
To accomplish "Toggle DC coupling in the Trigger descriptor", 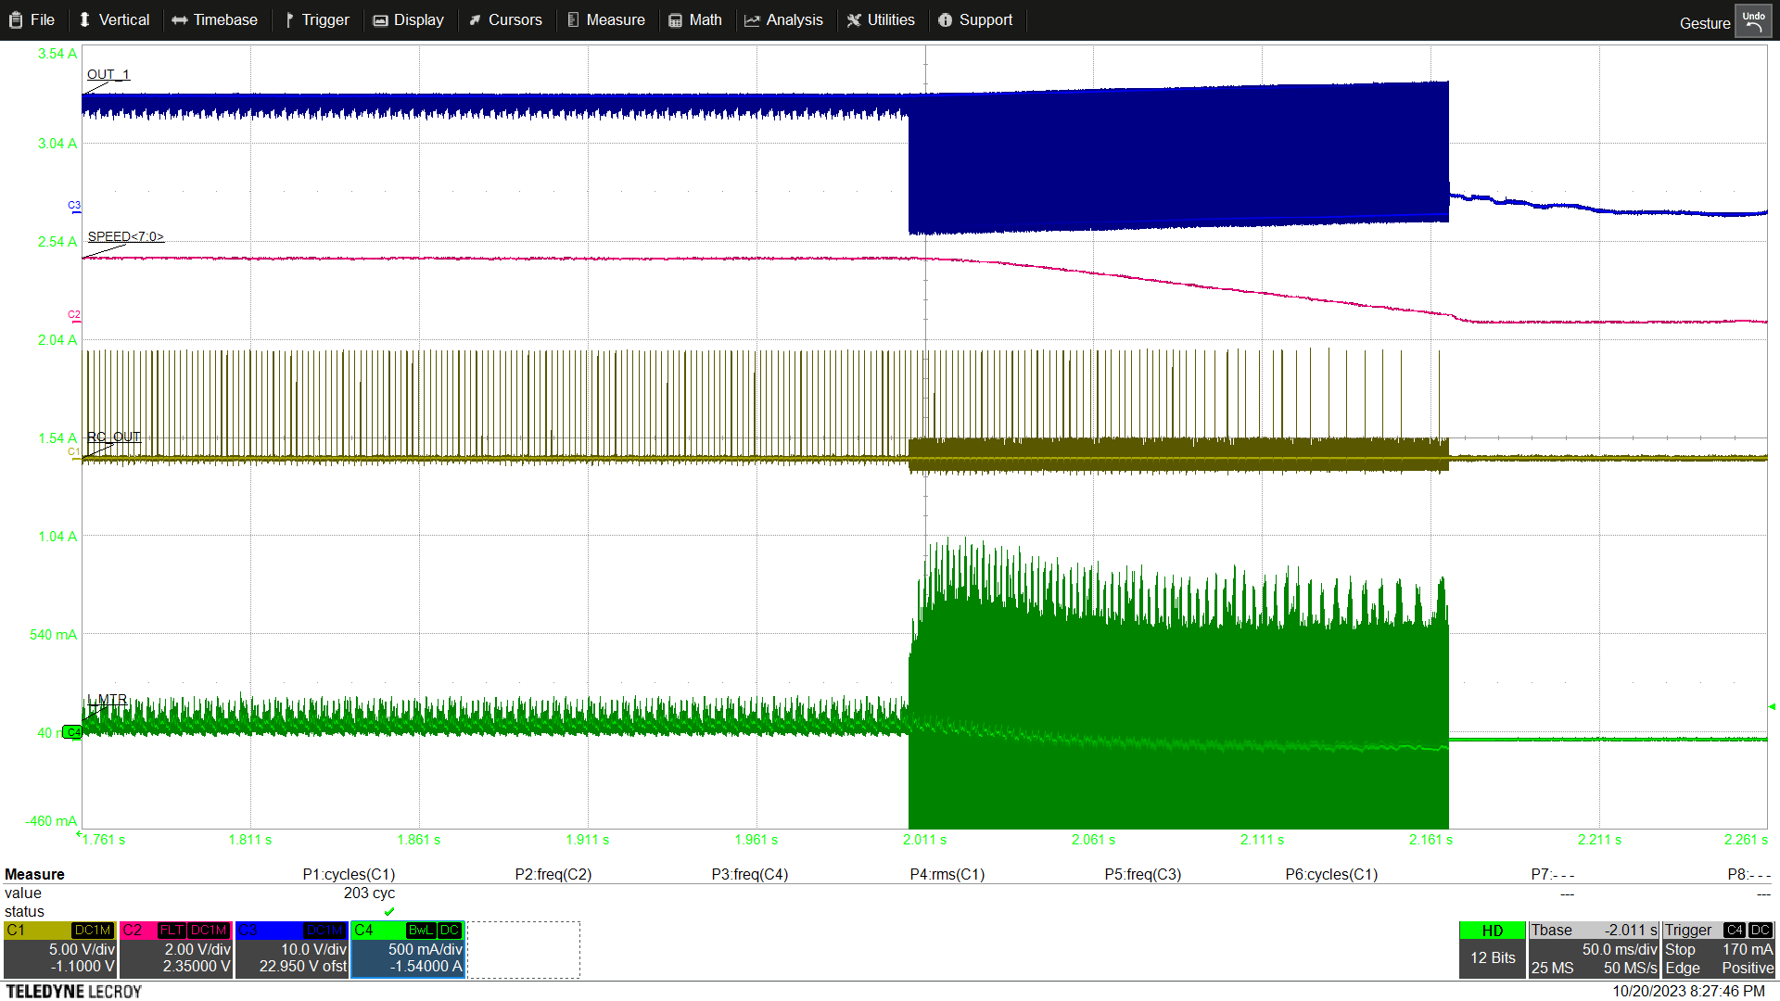I will 1760,930.
